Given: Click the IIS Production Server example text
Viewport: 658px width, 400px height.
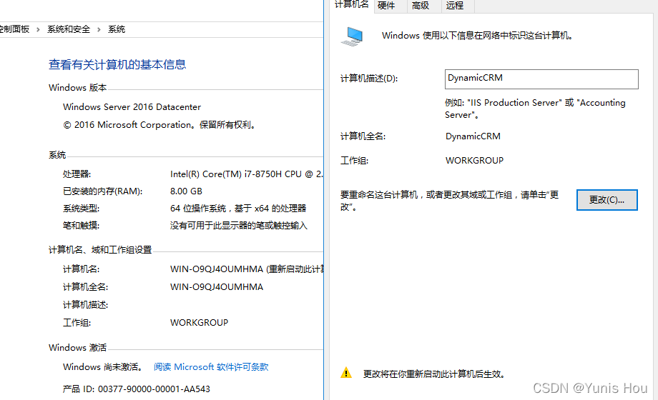Looking at the screenshot, I should pyautogui.click(x=536, y=109).
